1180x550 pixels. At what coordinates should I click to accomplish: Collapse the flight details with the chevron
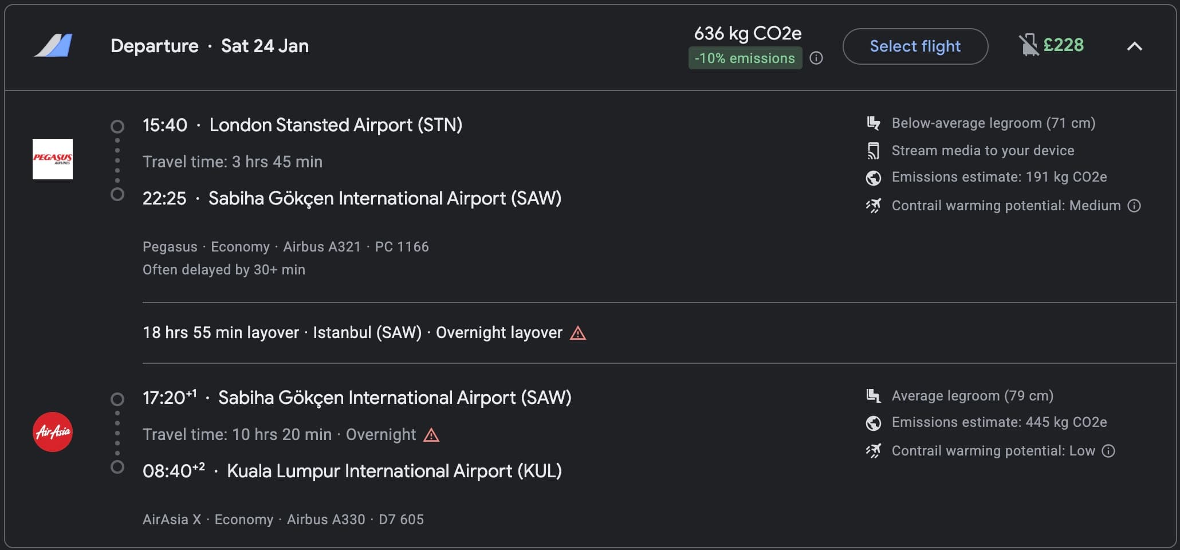tap(1135, 46)
